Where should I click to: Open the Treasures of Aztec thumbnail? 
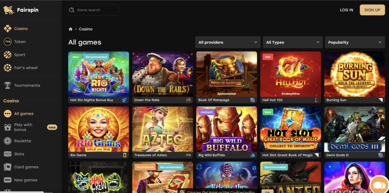tap(163, 129)
